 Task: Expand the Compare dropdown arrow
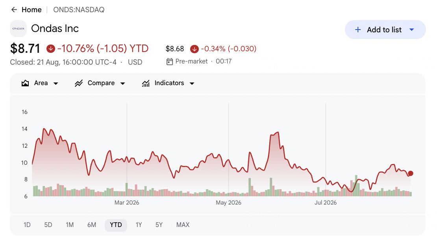coord(122,84)
